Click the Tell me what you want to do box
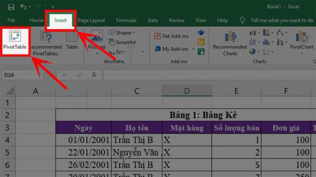Image resolution: width=316 pixels, height=177 pixels. coord(282,20)
